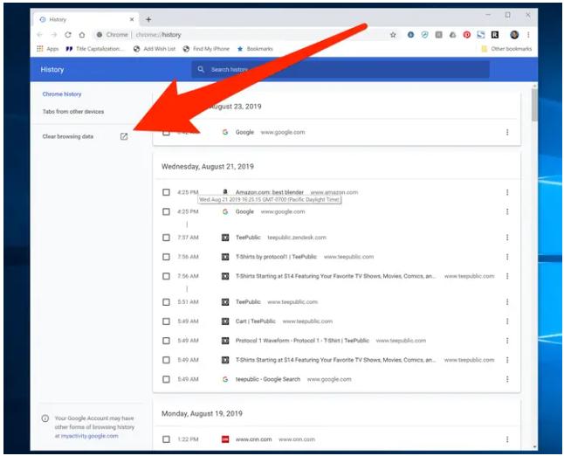Screen dimensions: 564x456
Task: Click the "Wednesday, August 21, 2019" heading
Action: click(208, 167)
